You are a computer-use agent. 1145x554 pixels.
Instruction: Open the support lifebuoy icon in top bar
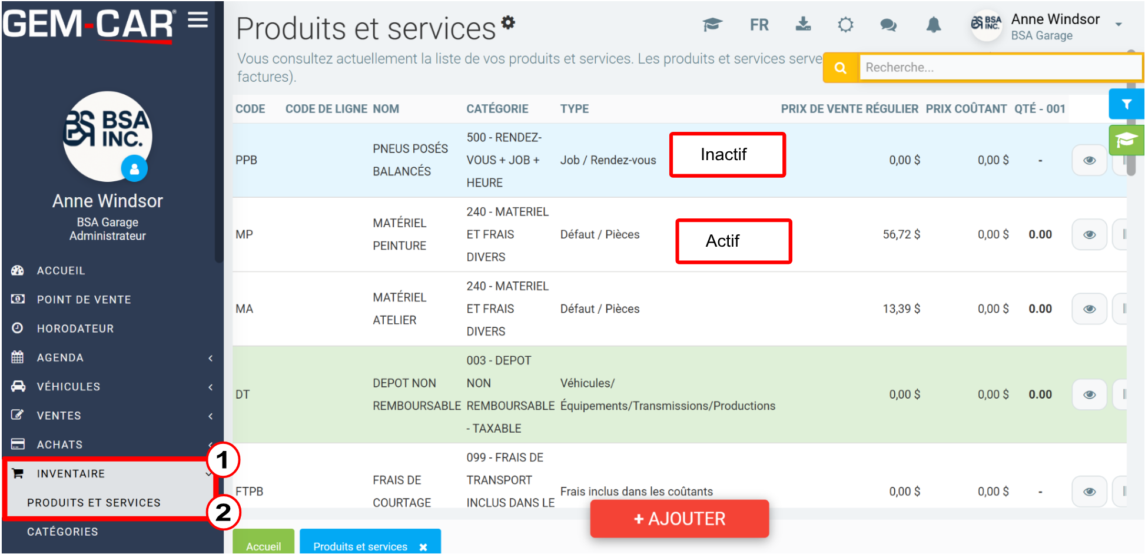[845, 25]
